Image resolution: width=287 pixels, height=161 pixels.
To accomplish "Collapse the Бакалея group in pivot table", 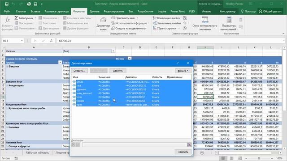I will [8, 67].
